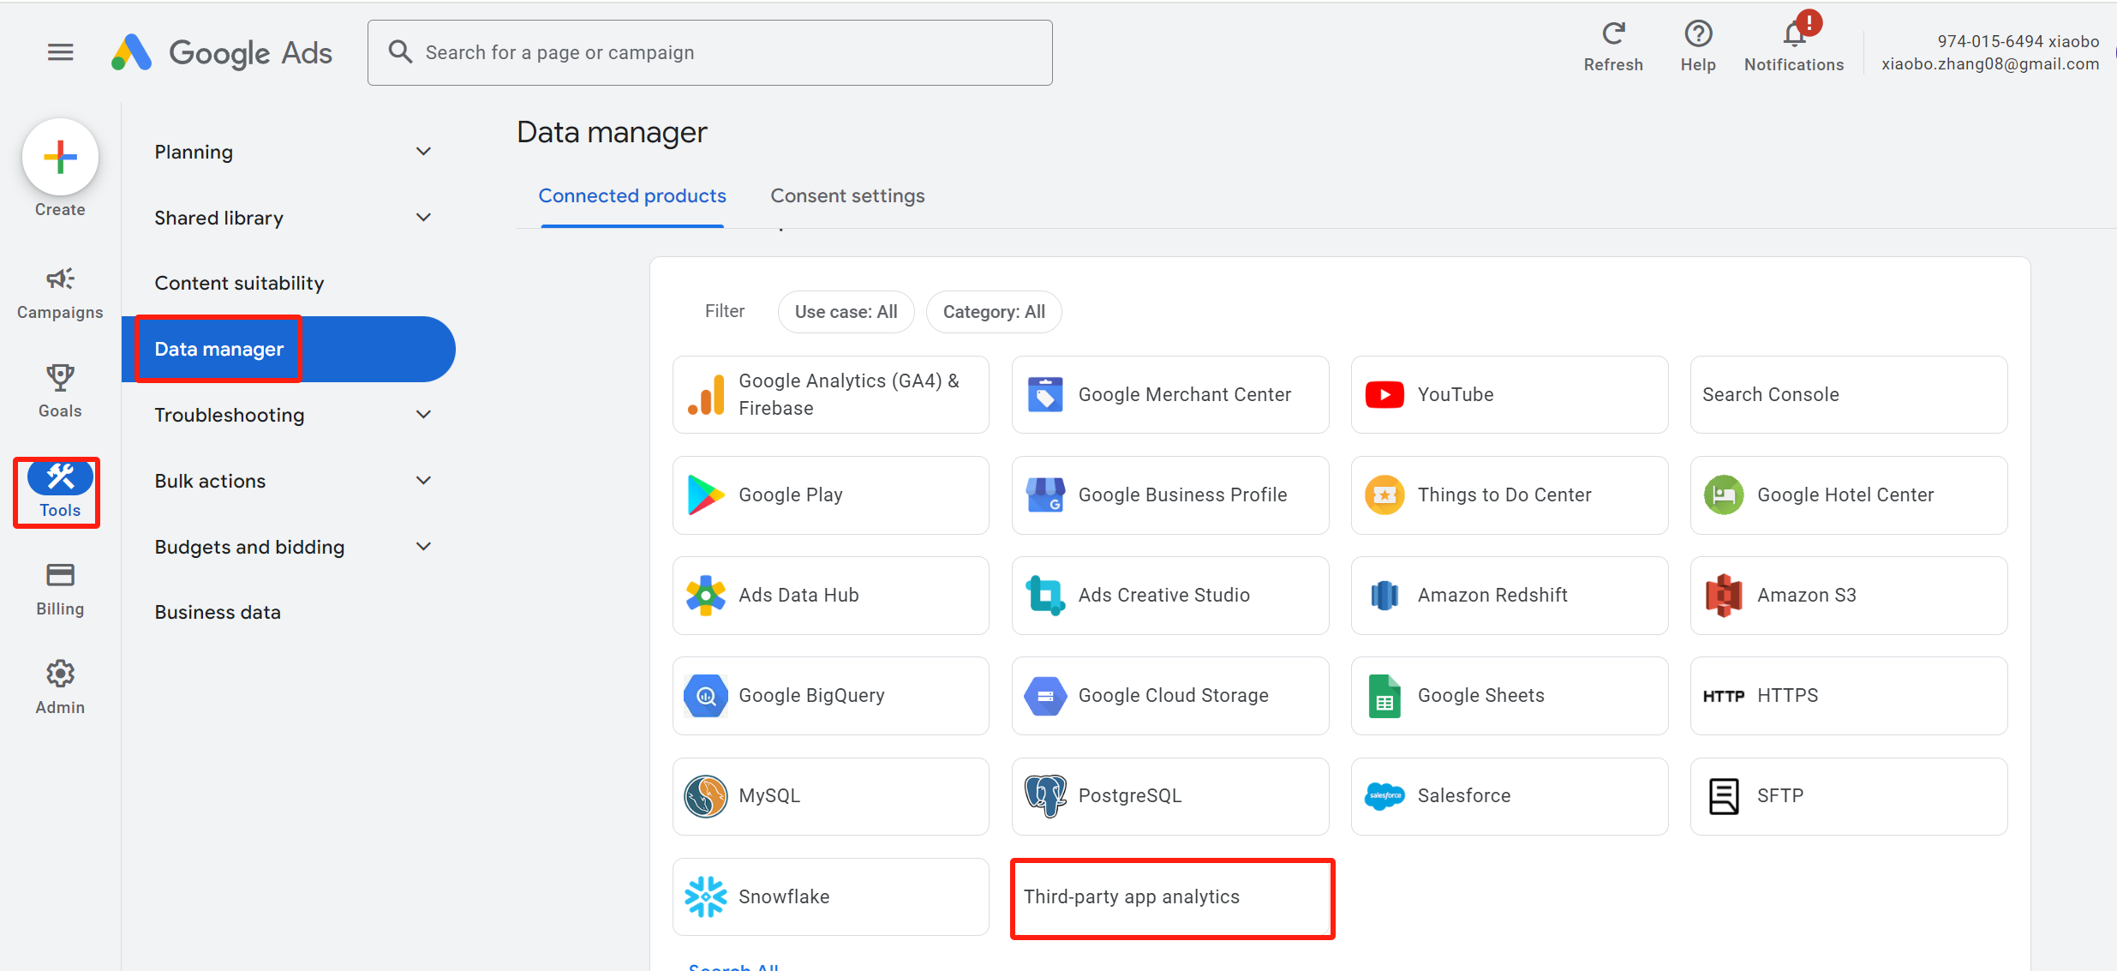The height and width of the screenshot is (971, 2117).
Task: Click the Amazon Redshift icon
Action: point(1384,596)
